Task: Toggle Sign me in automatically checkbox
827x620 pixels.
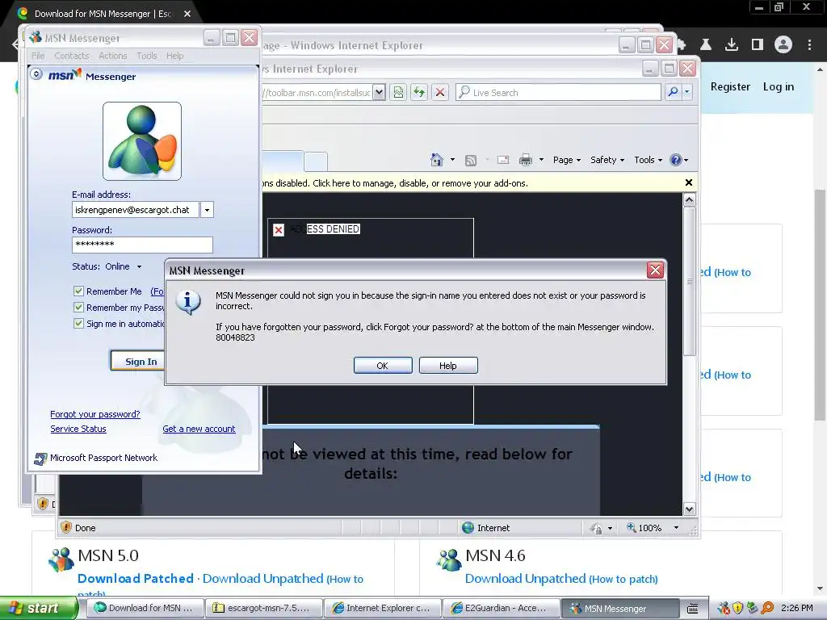Action: (x=78, y=324)
